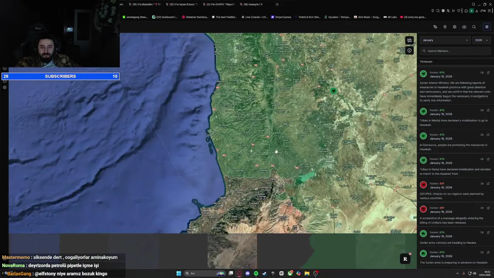Open The best ChatBot bookmark
494x278 pixels.
coord(224,17)
